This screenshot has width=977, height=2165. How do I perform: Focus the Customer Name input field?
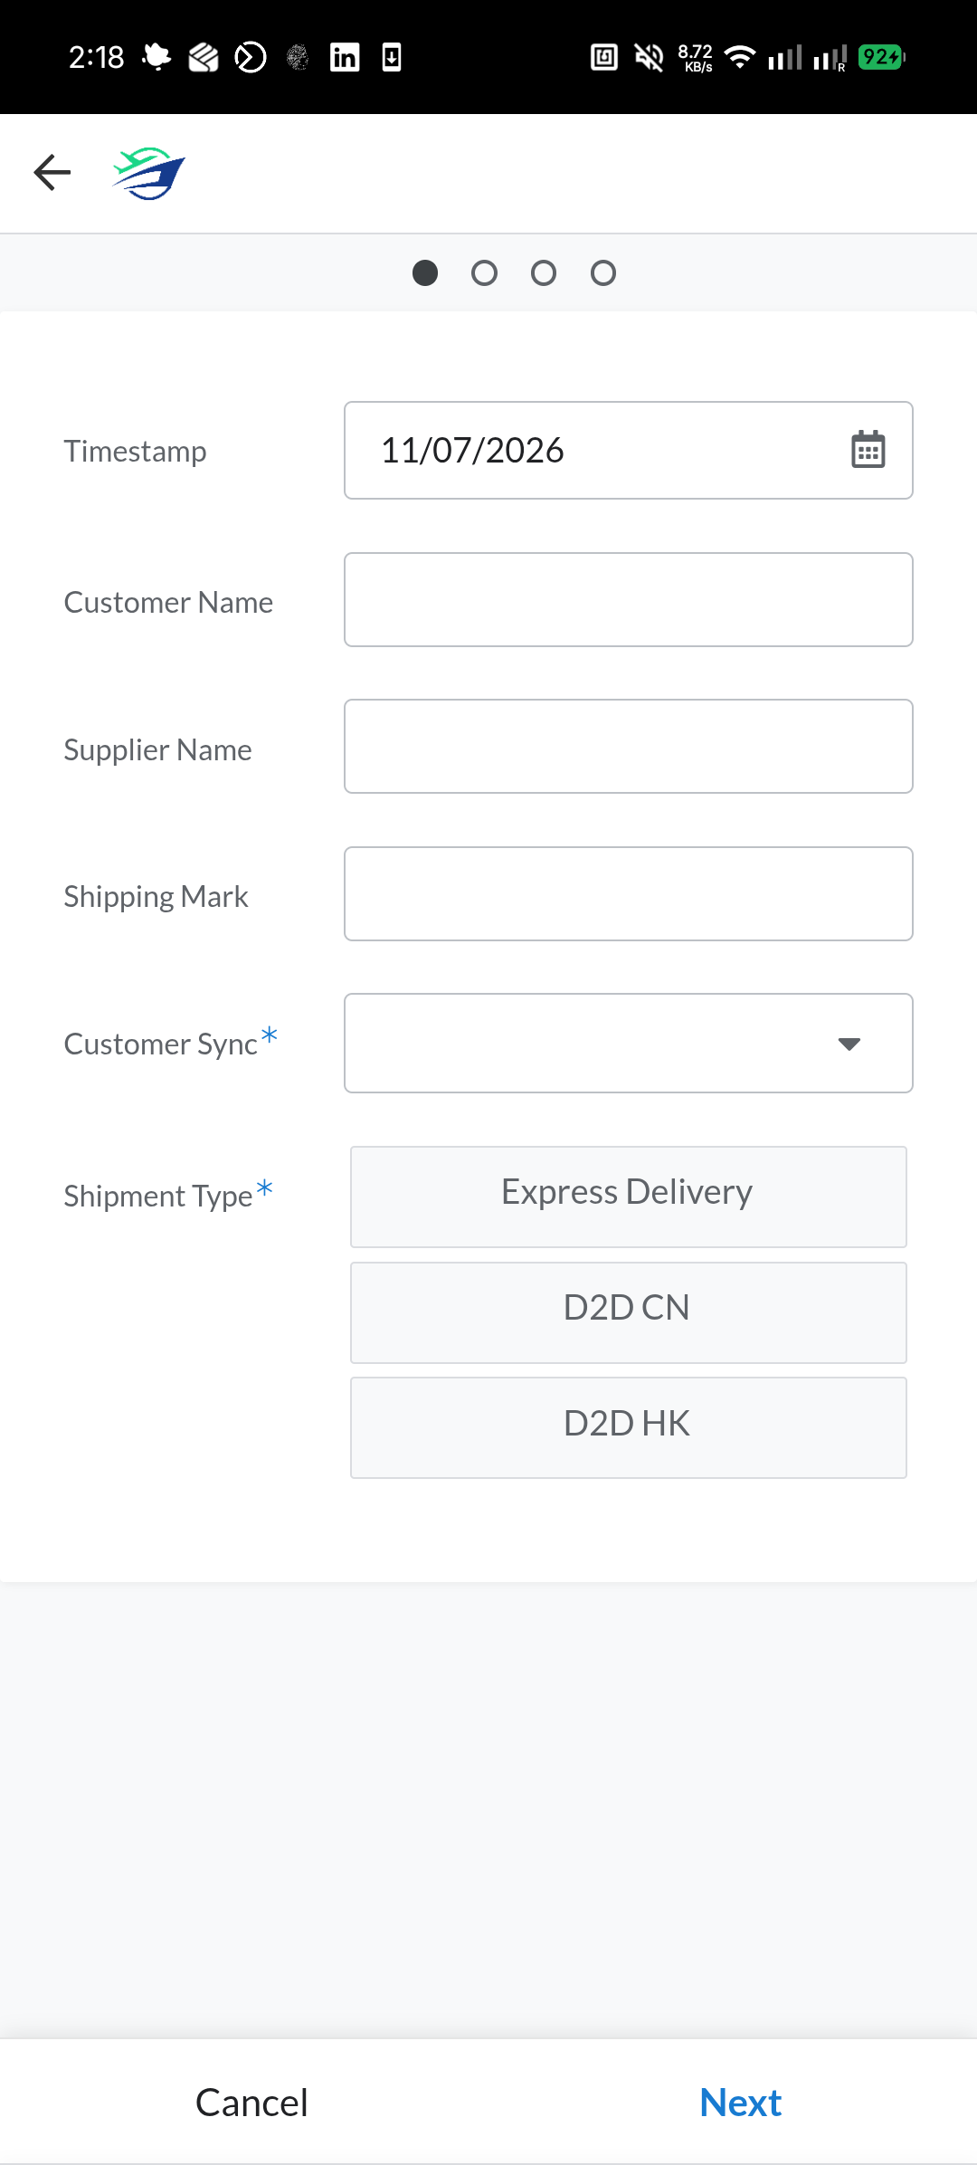[629, 600]
